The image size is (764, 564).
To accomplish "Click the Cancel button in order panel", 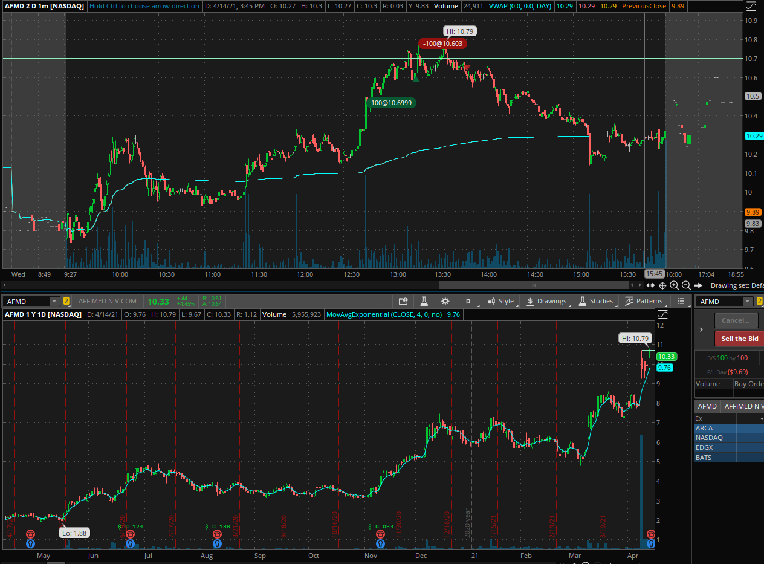I will [736, 320].
